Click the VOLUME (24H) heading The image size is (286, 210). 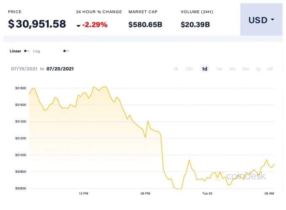pyautogui.click(x=197, y=12)
